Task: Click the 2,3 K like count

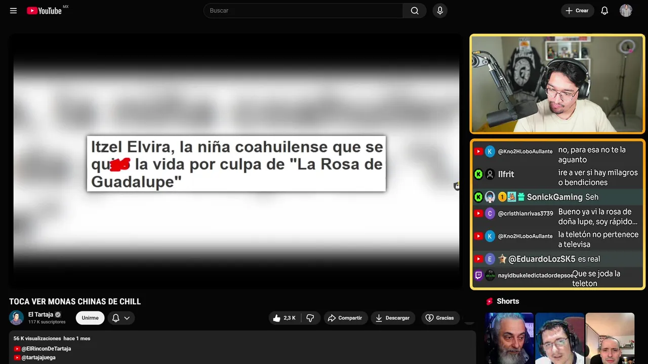Action: click(290, 318)
